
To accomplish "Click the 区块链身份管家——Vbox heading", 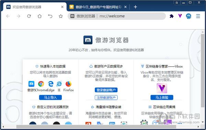I will point(164,67).
